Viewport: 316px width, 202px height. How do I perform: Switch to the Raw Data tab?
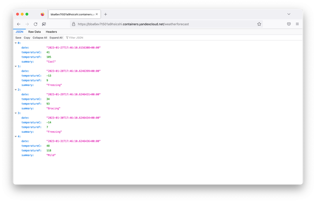[x=34, y=32]
